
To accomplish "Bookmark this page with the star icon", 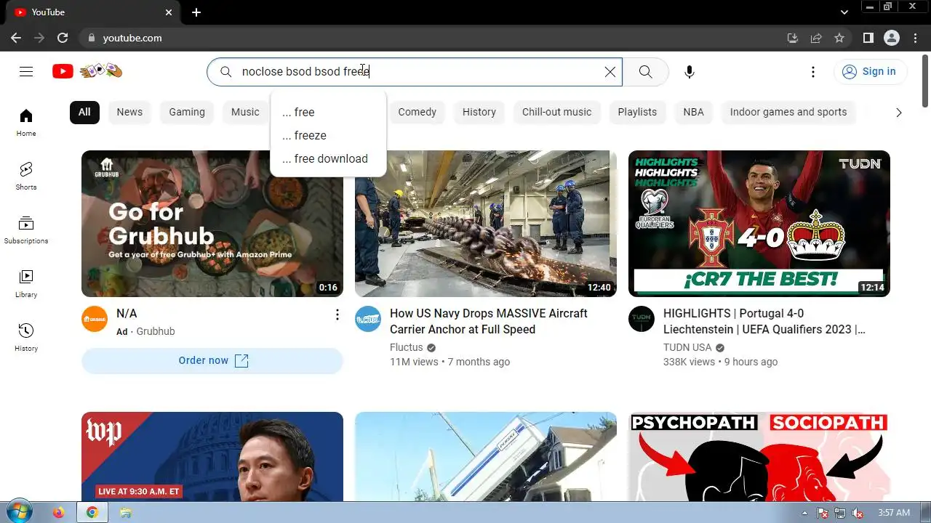I will [x=839, y=38].
